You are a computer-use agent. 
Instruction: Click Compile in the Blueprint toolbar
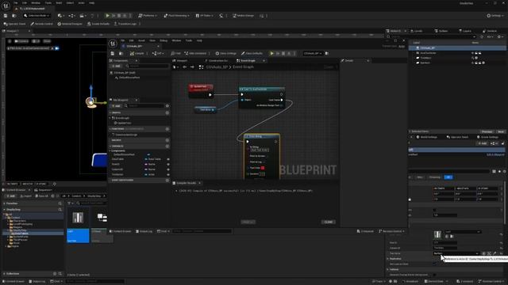click(x=137, y=53)
